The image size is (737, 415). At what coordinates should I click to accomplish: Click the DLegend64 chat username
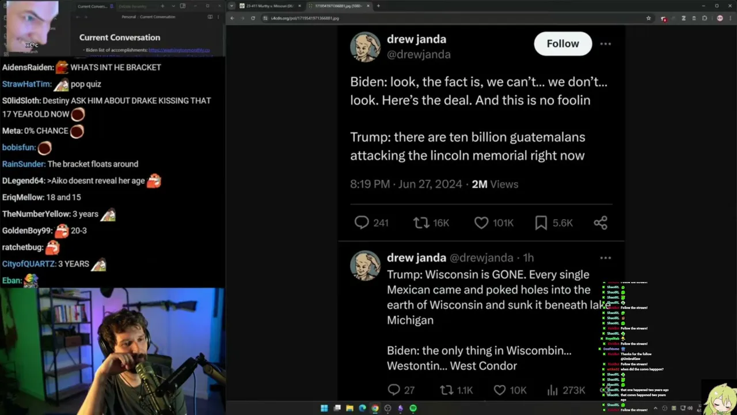click(x=24, y=181)
